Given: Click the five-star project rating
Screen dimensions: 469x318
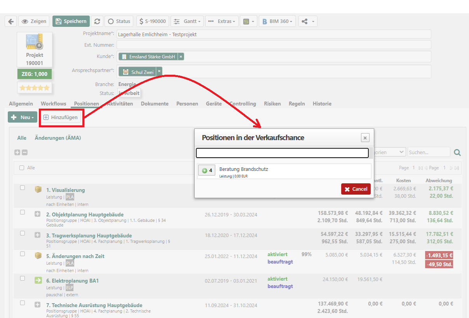Looking at the screenshot, I should coord(35,88).
